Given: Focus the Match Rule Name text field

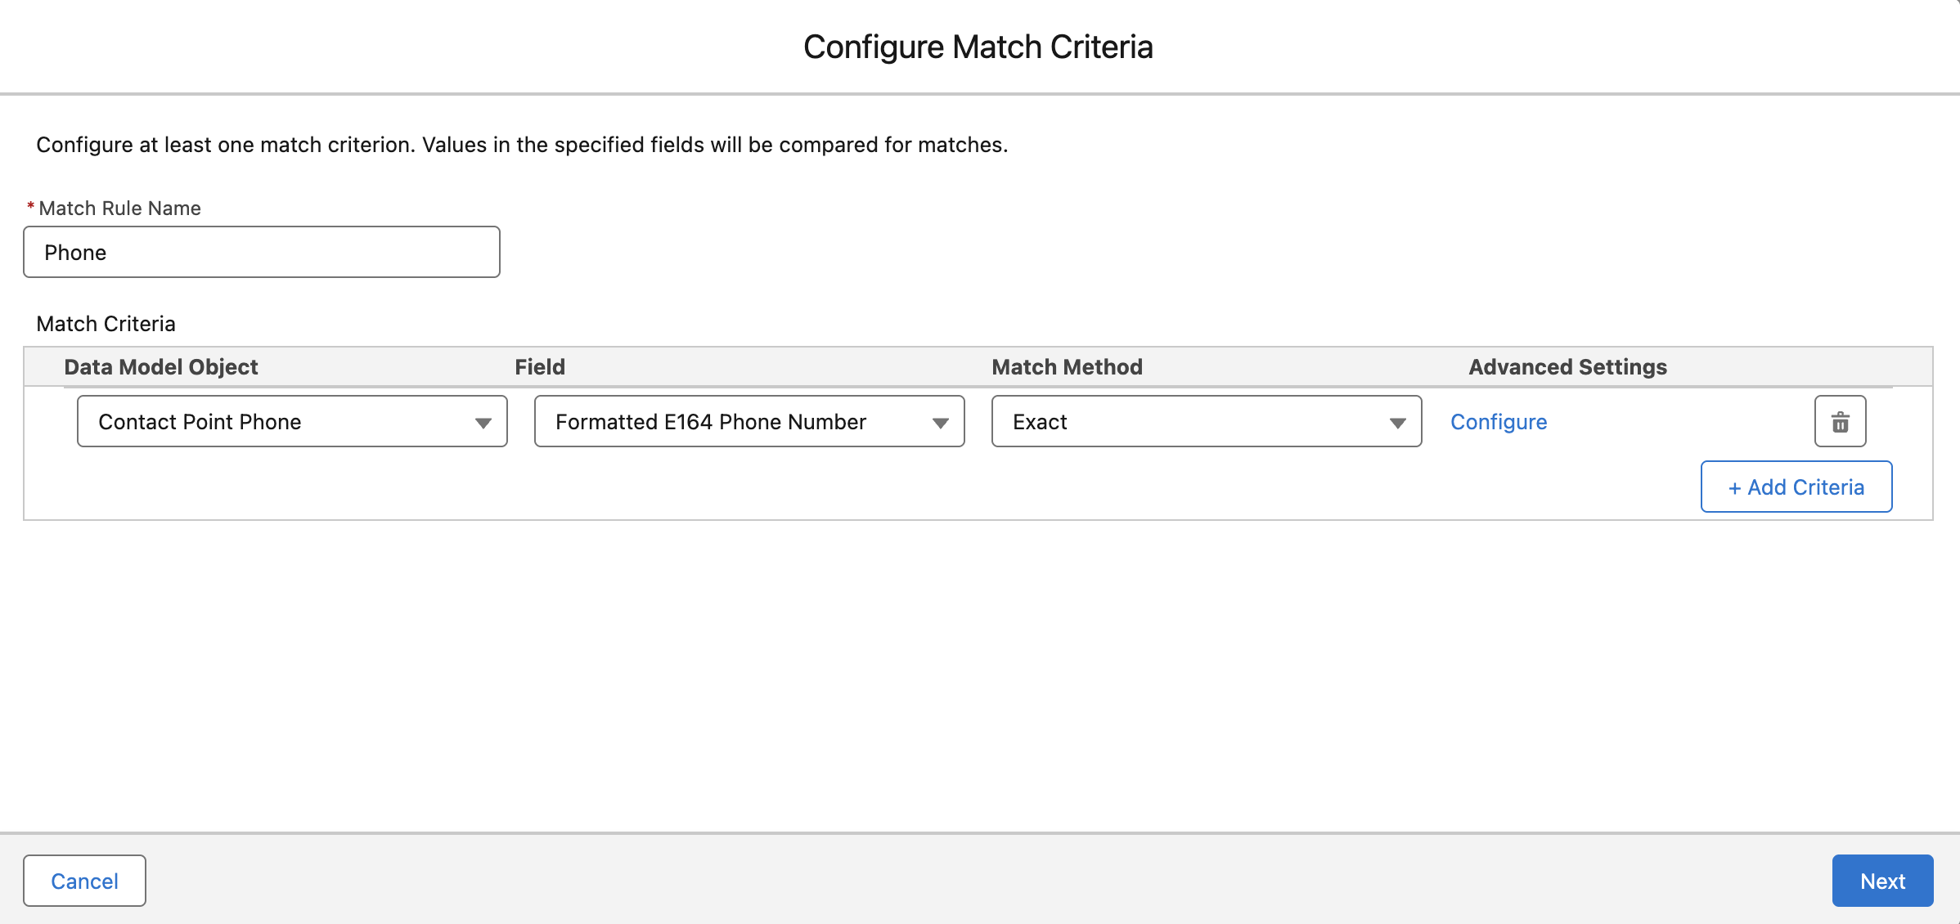Looking at the screenshot, I should [x=262, y=252].
